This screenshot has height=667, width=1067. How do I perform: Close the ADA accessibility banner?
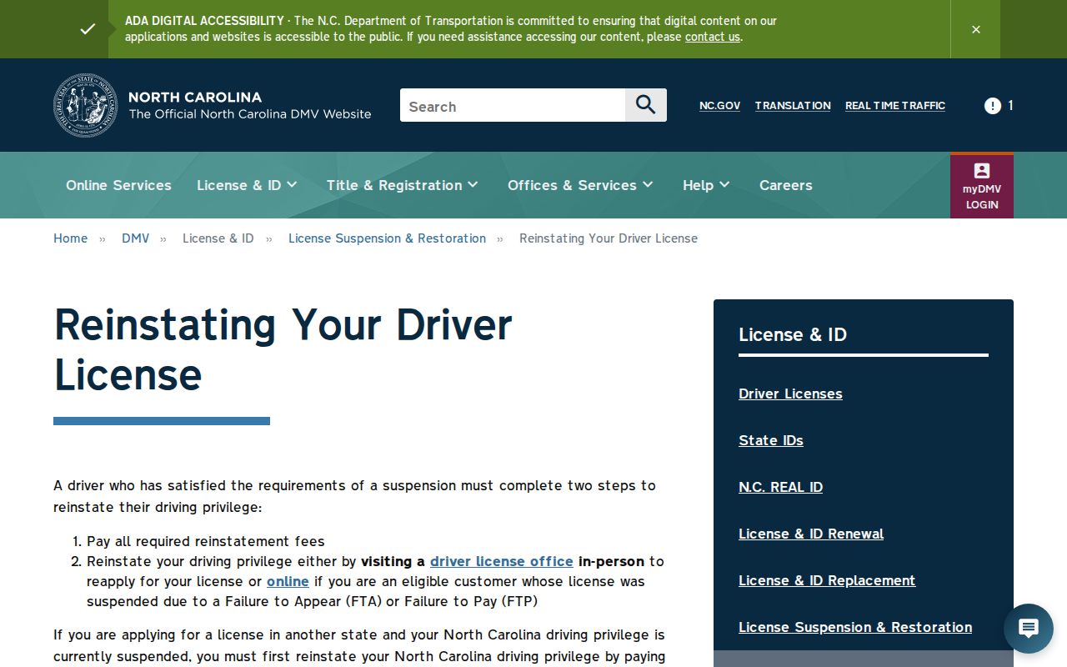coord(975,29)
